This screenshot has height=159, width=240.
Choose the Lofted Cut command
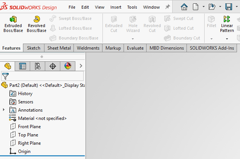(x=179, y=28)
